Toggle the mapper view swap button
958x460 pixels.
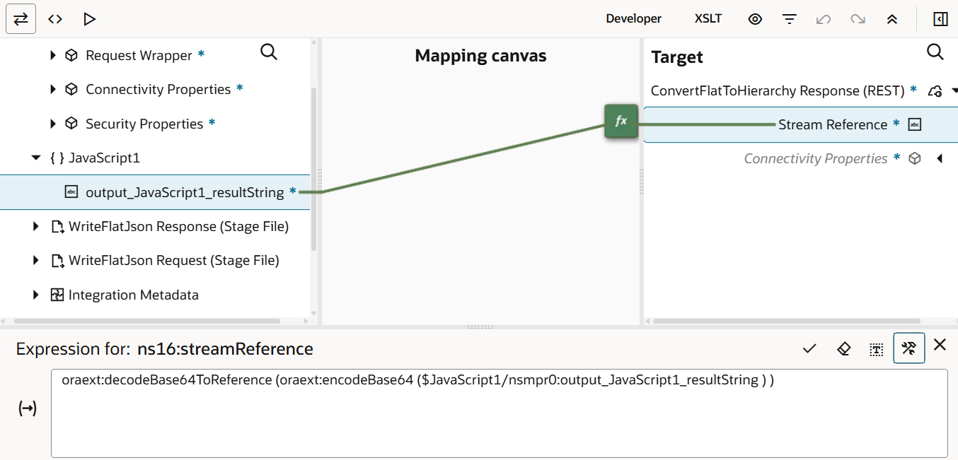tap(21, 19)
